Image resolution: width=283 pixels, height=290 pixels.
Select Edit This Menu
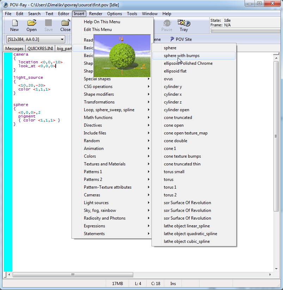pyautogui.click(x=113, y=30)
